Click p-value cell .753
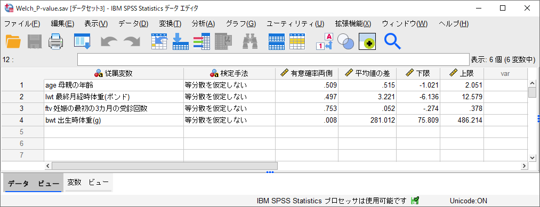540x207 pixels. pyautogui.click(x=307, y=109)
